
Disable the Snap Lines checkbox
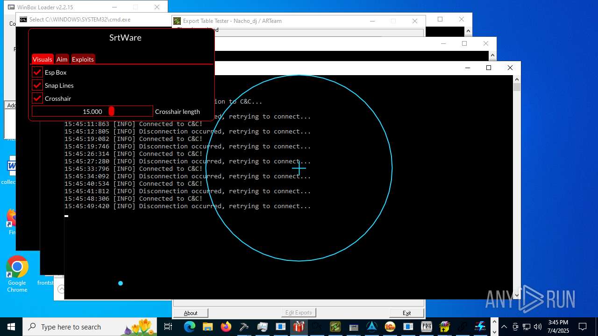37,85
